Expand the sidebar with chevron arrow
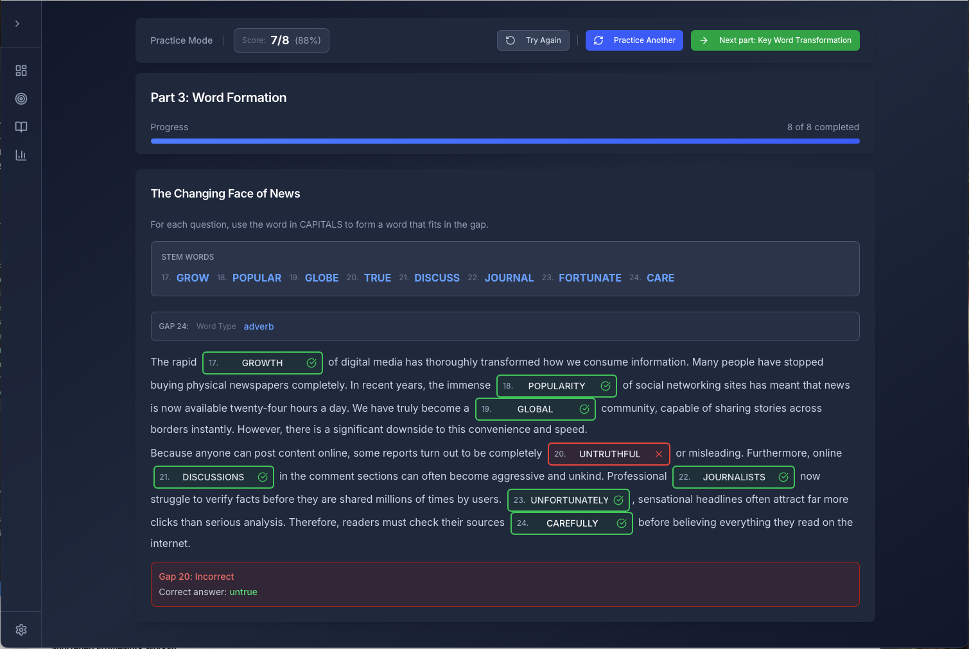Screen dimensions: 969x649 [x=17, y=24]
